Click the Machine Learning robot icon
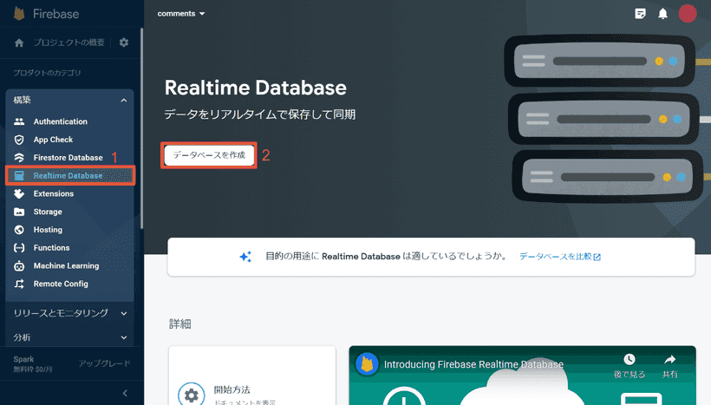711x405 pixels. tap(19, 265)
